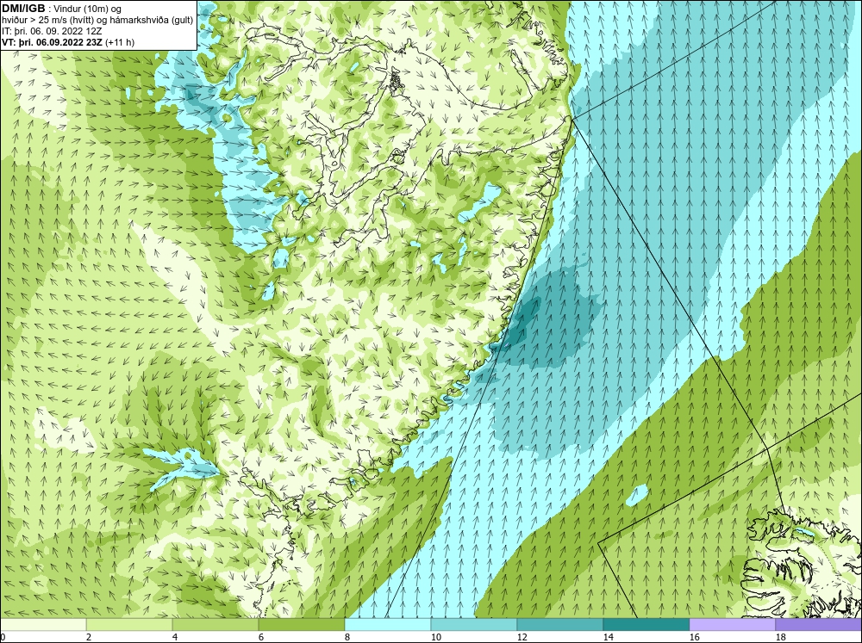Image resolution: width=862 pixels, height=643 pixels.
Task: Click the 10–12 m/s light teal legend swatch
Action: (474, 625)
